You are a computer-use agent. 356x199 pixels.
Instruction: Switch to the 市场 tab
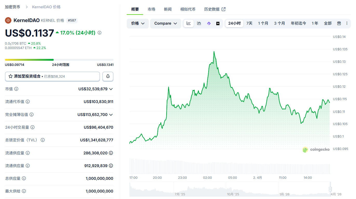click(x=151, y=9)
